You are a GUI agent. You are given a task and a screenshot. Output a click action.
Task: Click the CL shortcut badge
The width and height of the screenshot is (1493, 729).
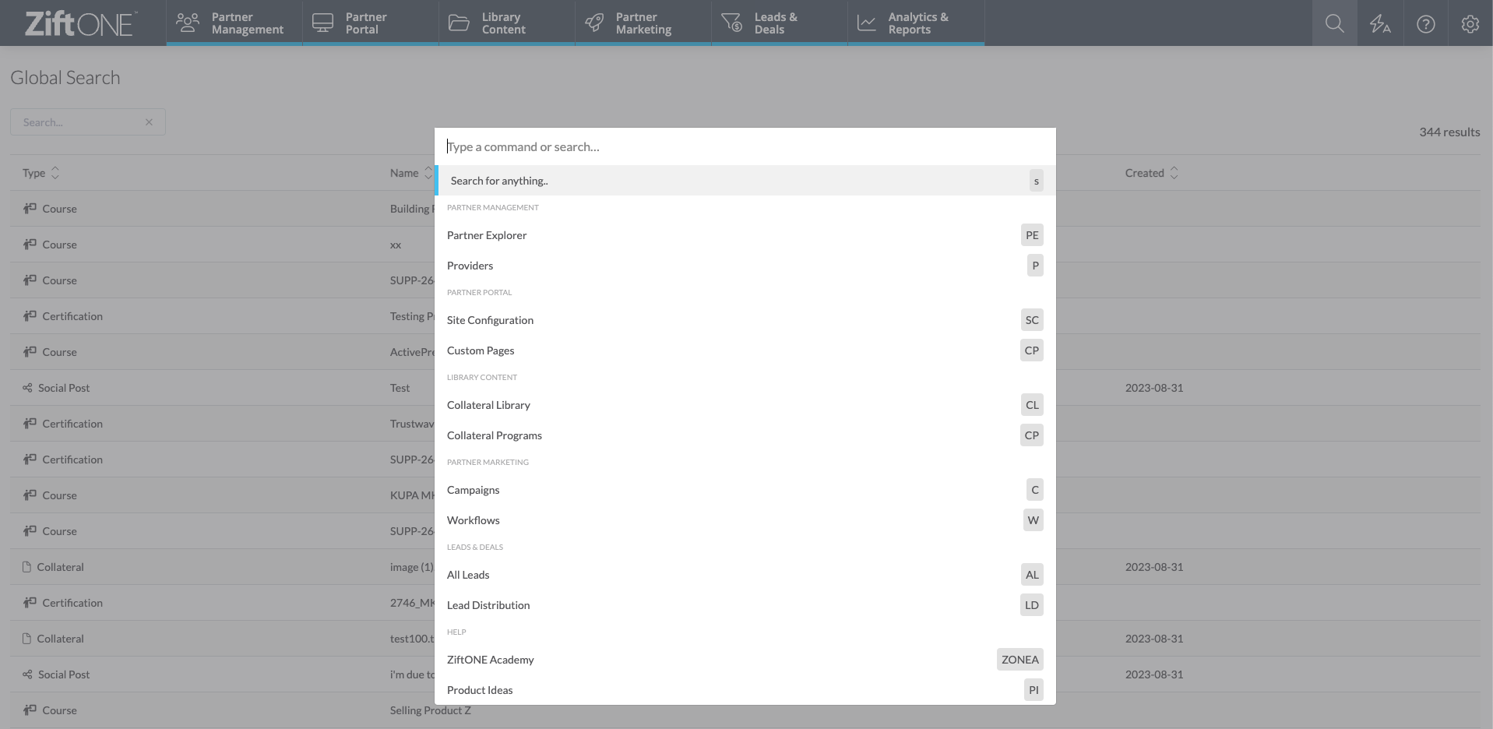click(x=1032, y=405)
